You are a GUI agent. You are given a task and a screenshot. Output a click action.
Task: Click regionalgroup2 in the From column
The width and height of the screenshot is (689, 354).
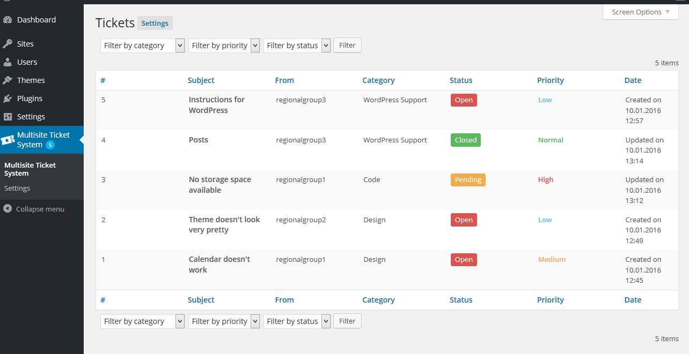coord(301,220)
